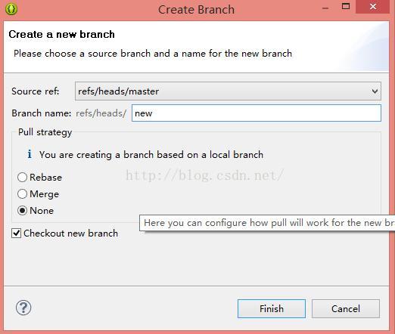This screenshot has height=334, width=395.
Task: Maximize the Create Branch dialog
Action: click(x=346, y=7)
